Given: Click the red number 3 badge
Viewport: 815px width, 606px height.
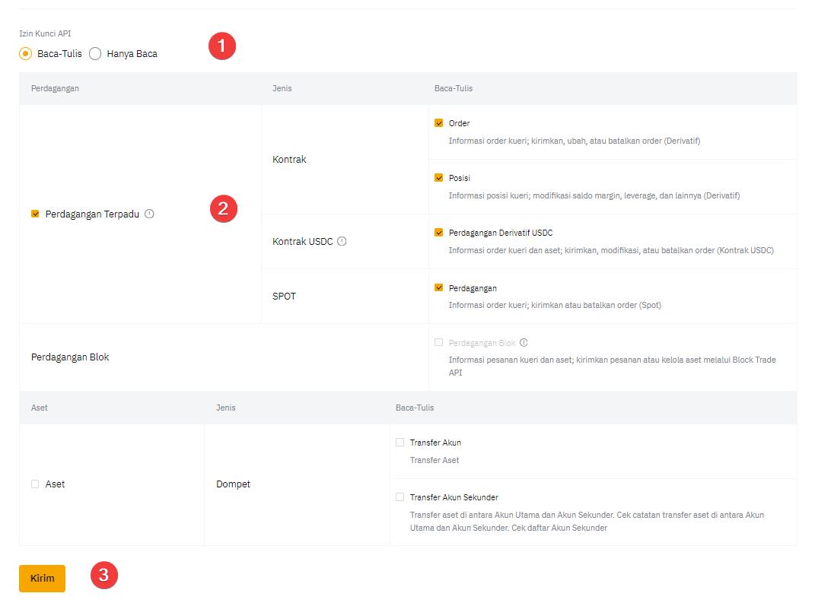Looking at the screenshot, I should click(104, 576).
